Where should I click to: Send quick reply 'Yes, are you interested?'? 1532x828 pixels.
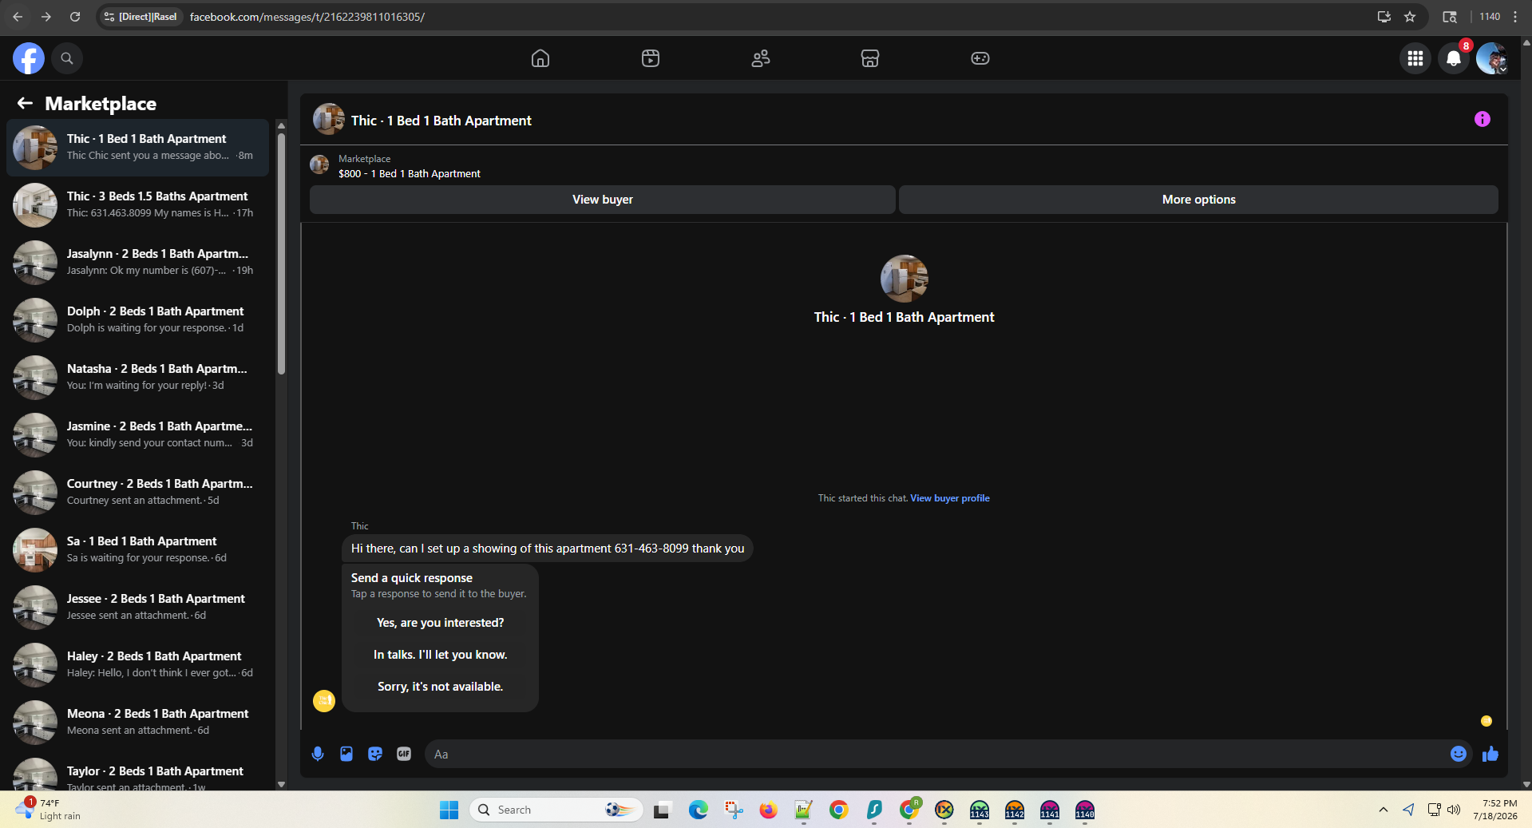441,623
